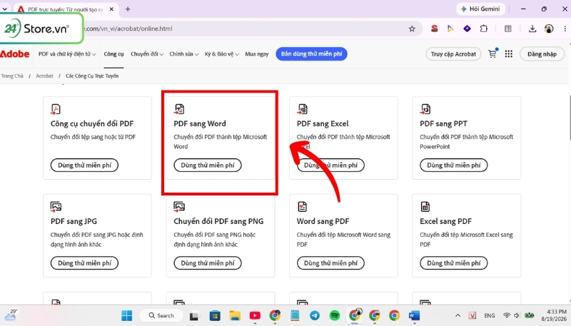571x326 pixels.
Task: Select the PDF trực tuyến browser tab
Action: click(x=66, y=9)
